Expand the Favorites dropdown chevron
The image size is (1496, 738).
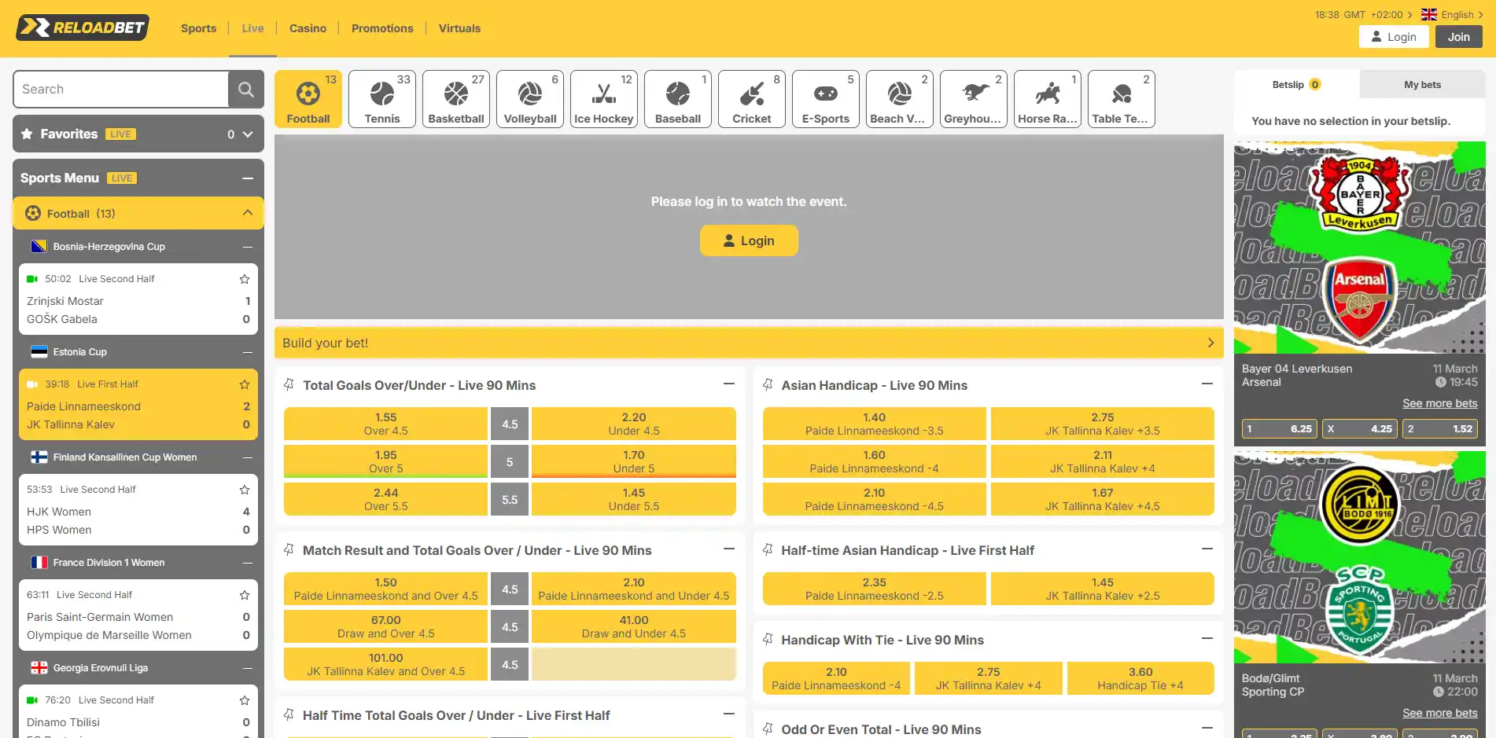(x=248, y=134)
